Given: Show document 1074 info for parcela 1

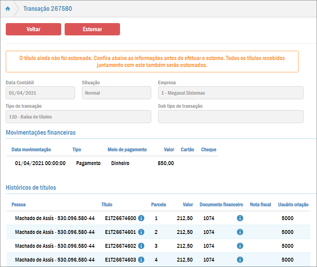Looking at the screenshot, I should tap(240, 219).
